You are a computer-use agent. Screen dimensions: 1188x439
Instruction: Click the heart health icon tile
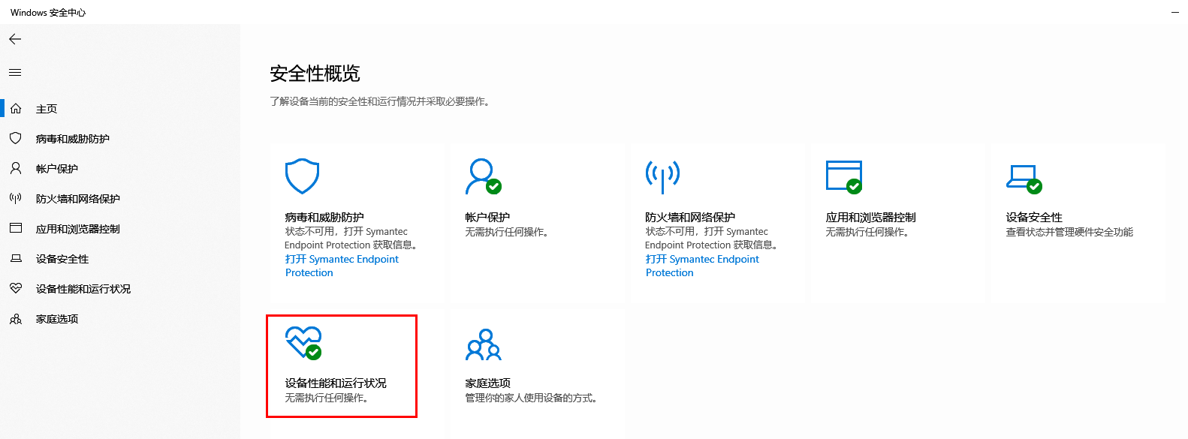[x=303, y=343]
